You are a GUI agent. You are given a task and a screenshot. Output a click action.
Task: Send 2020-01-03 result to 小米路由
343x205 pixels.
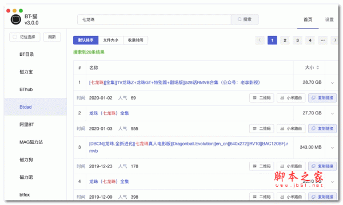[291, 129]
